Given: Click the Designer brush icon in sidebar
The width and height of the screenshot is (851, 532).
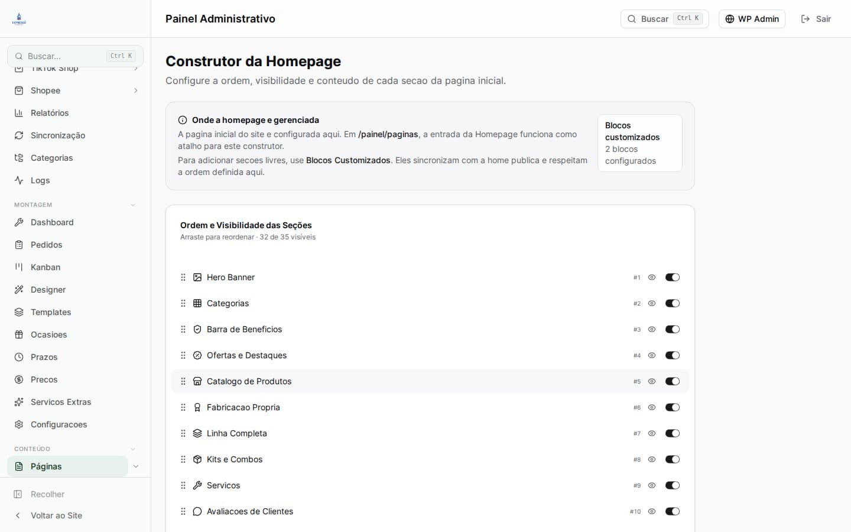Looking at the screenshot, I should coord(18,290).
